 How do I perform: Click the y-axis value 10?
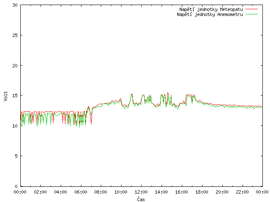click(x=15, y=126)
